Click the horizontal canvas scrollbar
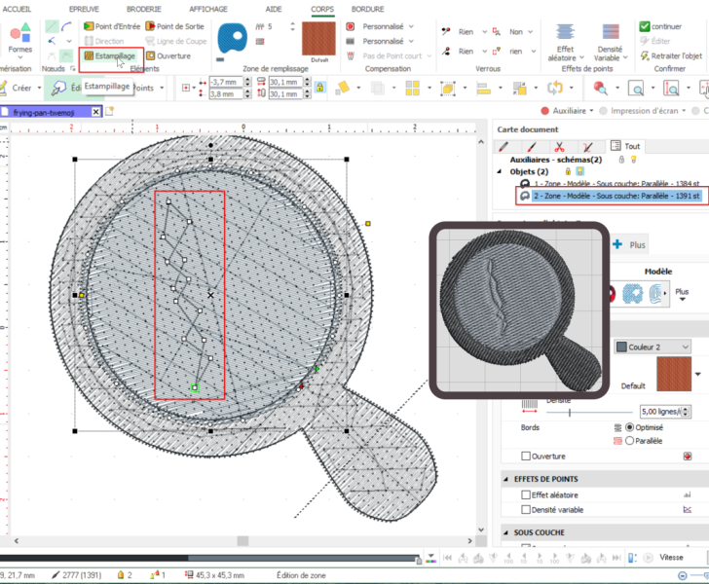This screenshot has width=709, height=584. 243,540
